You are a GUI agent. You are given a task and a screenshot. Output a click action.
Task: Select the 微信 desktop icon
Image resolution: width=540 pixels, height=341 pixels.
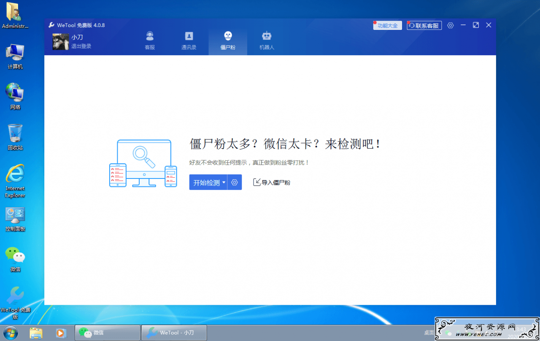15,259
